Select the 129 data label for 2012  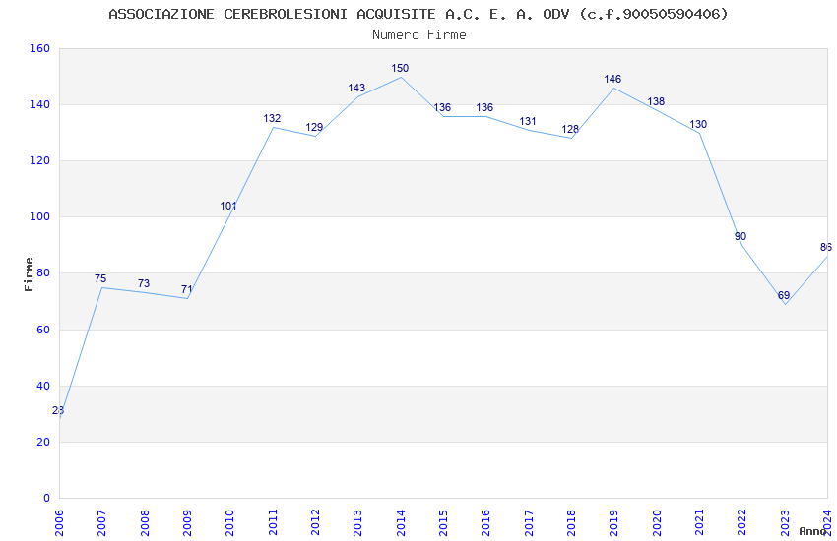click(x=314, y=128)
